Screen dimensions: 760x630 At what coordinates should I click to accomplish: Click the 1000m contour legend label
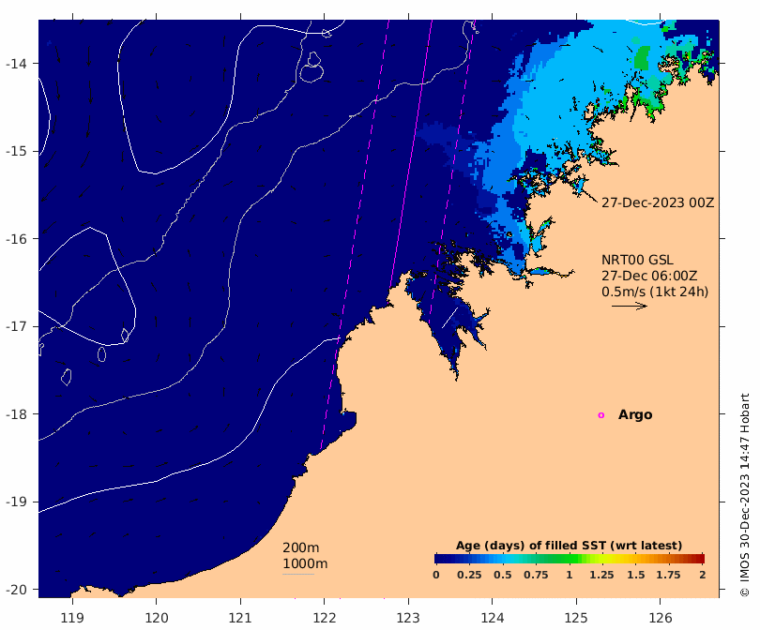coord(305,563)
